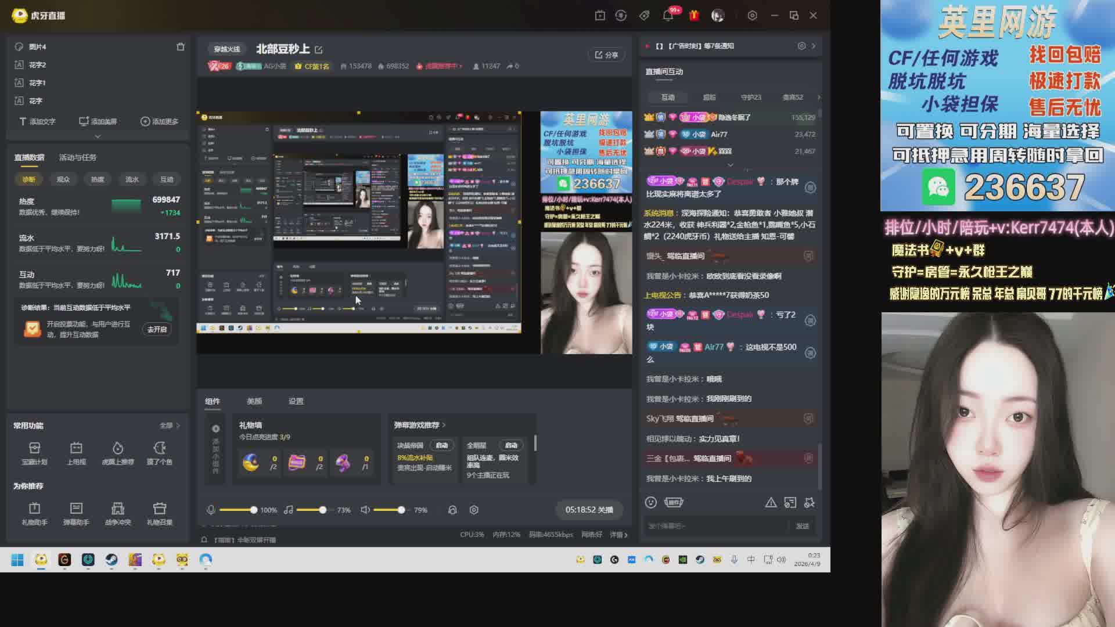Adjust the music volume slider at 73%
The width and height of the screenshot is (1115, 627).
pyautogui.click(x=323, y=510)
